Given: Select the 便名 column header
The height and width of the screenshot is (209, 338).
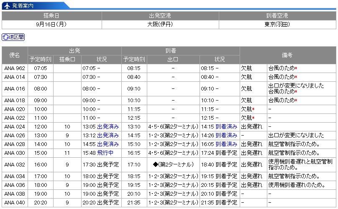Looking at the screenshot, I should point(15,55).
